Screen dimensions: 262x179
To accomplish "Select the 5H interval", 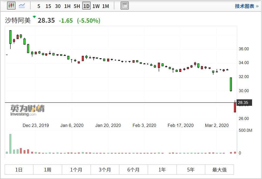I will [77, 6].
